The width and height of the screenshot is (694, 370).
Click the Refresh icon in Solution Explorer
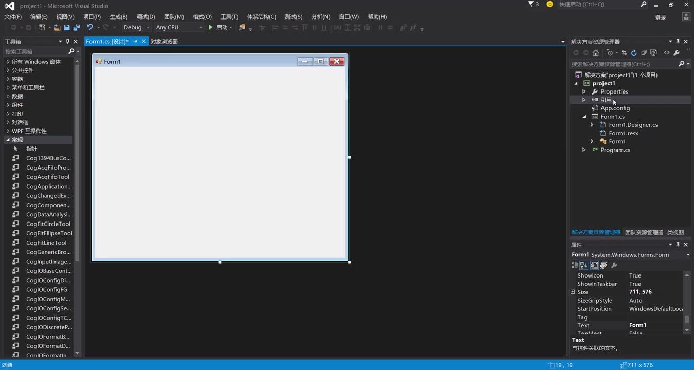click(634, 52)
